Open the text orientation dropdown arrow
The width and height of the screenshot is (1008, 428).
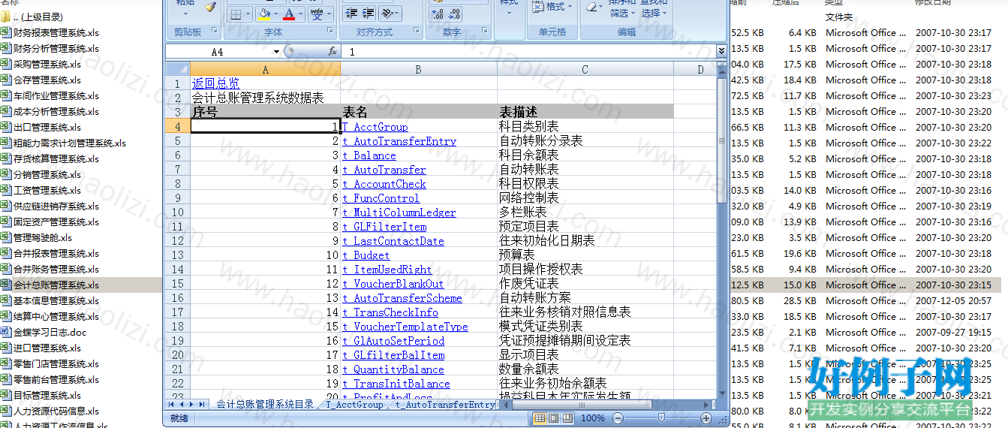click(397, 14)
